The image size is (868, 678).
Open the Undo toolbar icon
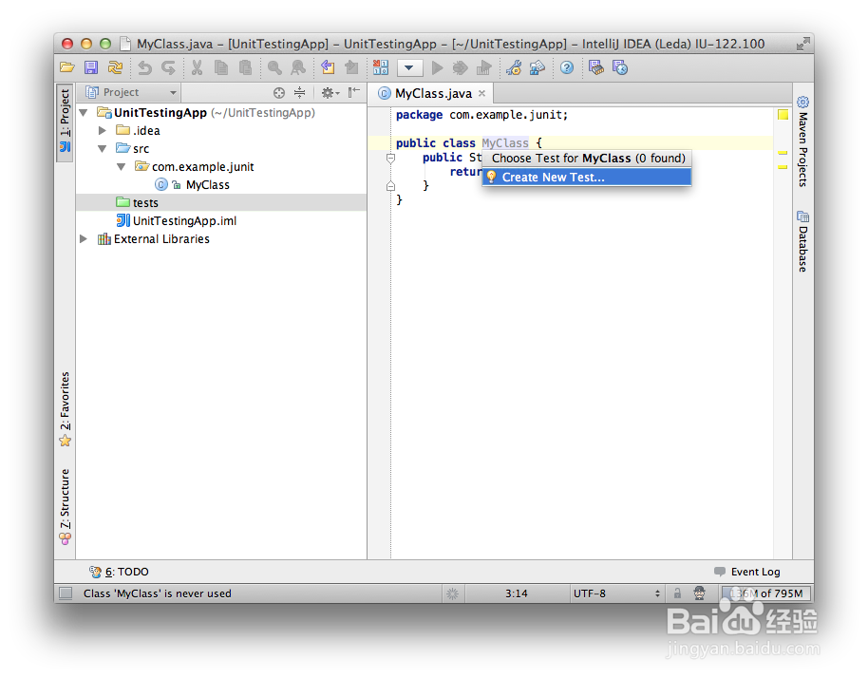(144, 67)
